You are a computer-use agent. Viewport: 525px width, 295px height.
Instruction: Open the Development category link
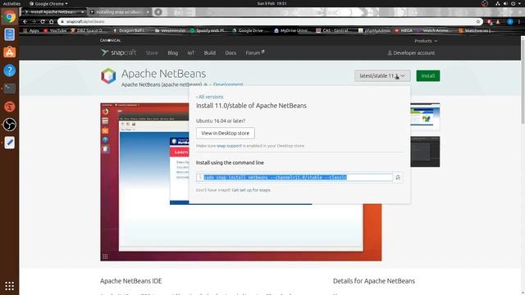(228, 84)
